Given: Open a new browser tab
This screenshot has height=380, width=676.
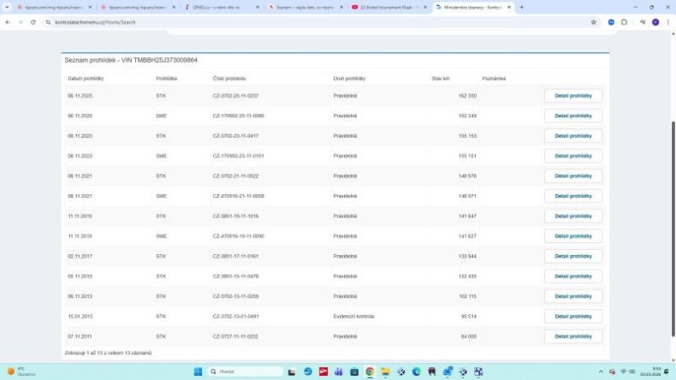Looking at the screenshot, I should (521, 8).
